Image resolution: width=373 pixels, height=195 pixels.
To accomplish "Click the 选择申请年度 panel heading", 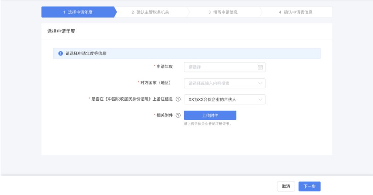I will (61, 31).
